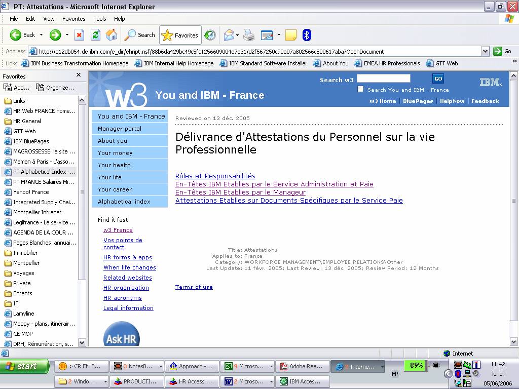Click the Go button beside address bar

(x=502, y=51)
